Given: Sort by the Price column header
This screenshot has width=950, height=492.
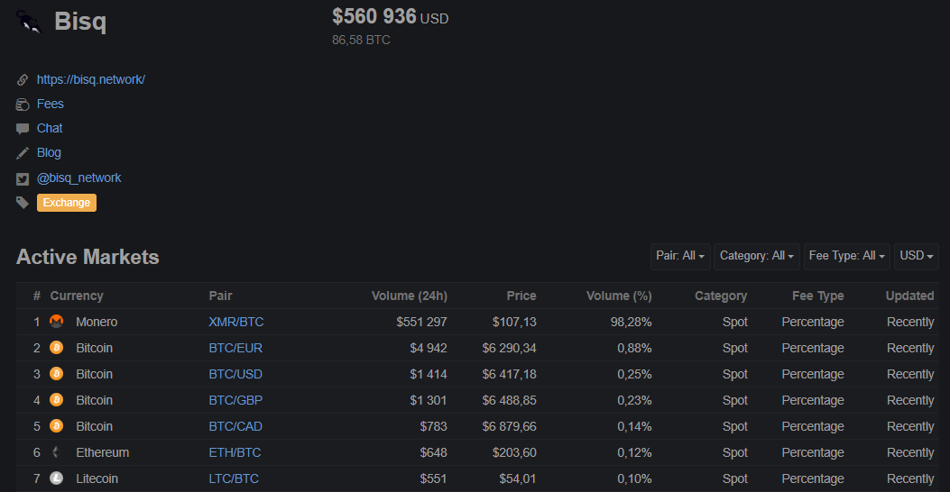Looking at the screenshot, I should (x=521, y=296).
